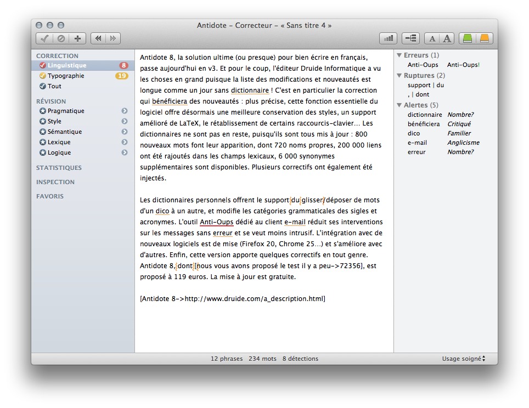Click the ignore detection circle-slash icon
The height and width of the screenshot is (408, 529).
click(x=61, y=38)
